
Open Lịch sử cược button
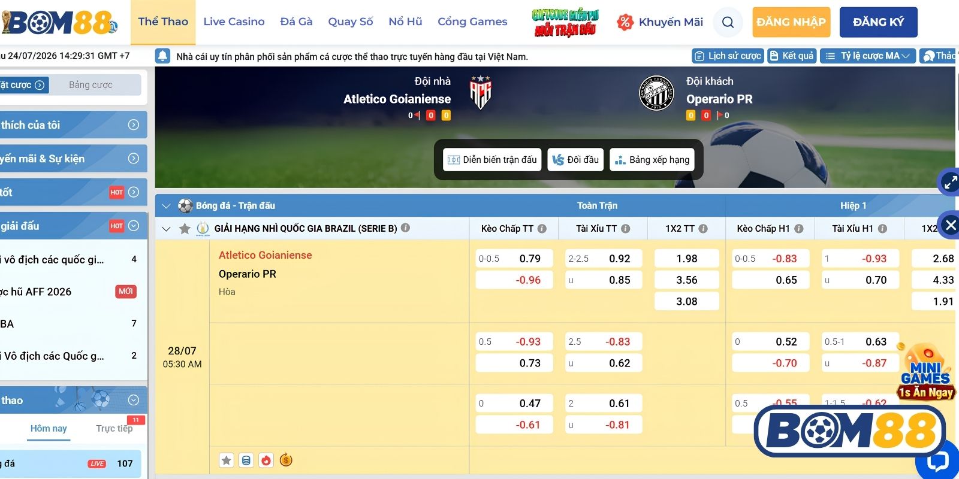click(x=728, y=56)
